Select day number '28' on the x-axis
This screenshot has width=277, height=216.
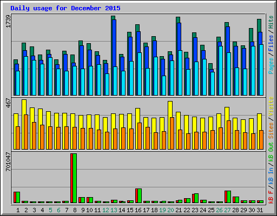tap(235, 210)
